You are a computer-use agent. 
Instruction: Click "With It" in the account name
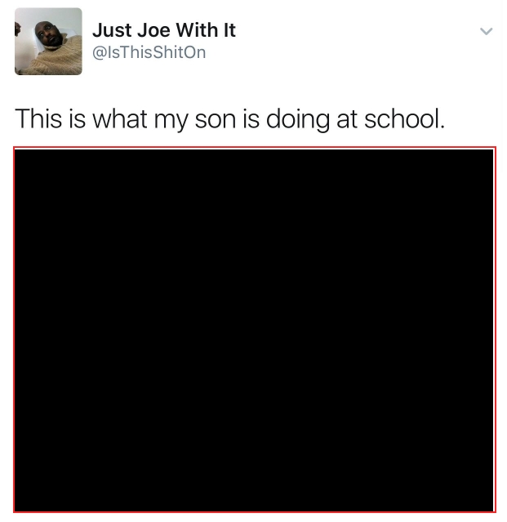(x=206, y=30)
